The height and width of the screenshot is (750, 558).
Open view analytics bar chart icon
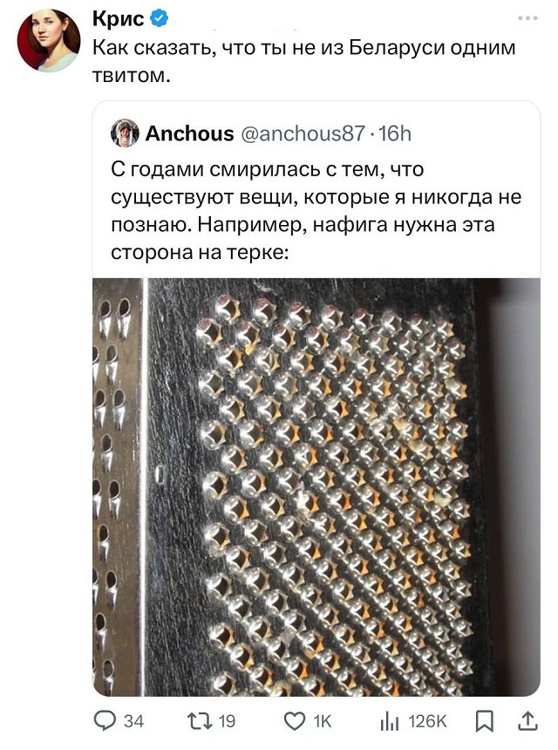tap(390, 721)
